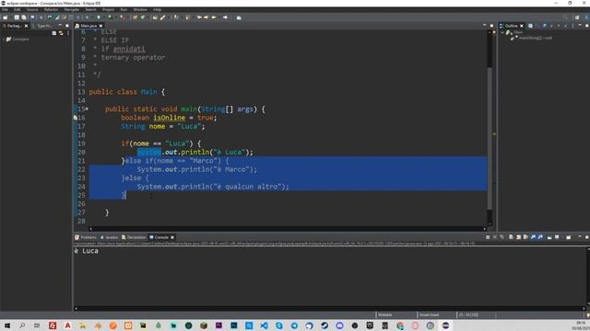Open the Run menu

click(x=124, y=10)
